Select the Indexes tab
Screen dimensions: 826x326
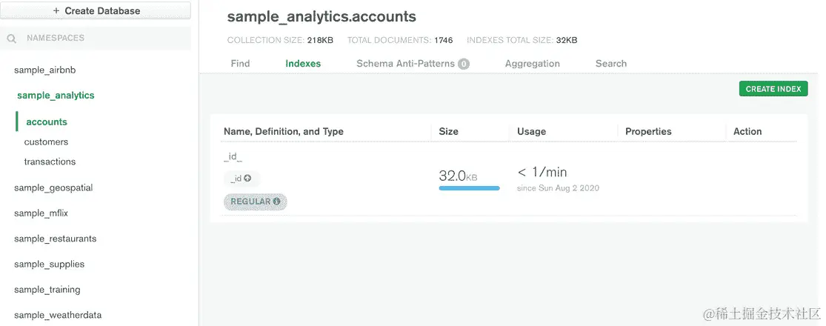[x=303, y=64]
